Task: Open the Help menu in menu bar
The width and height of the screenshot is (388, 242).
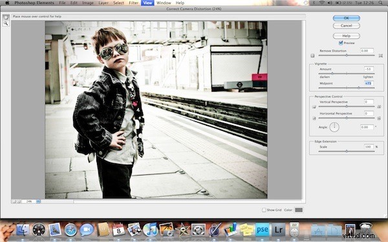Action: point(180,3)
